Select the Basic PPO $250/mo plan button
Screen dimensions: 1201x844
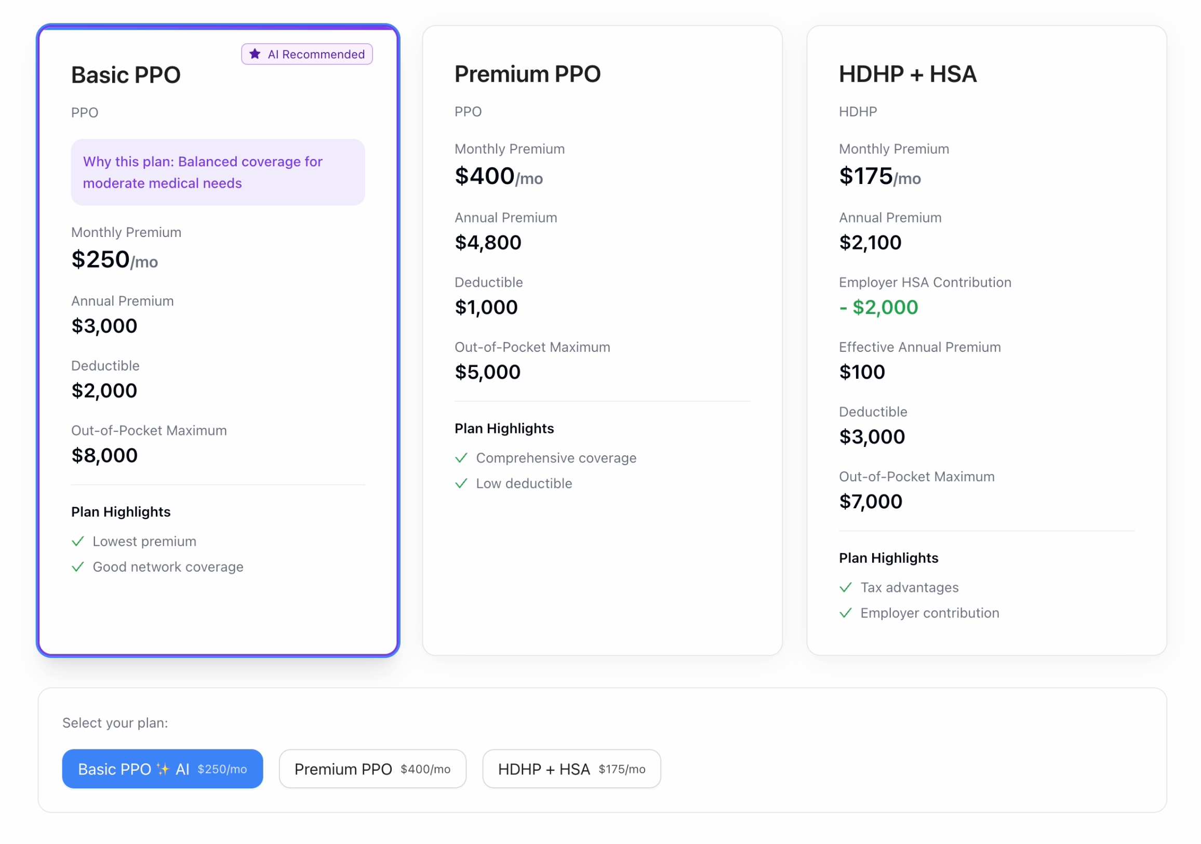click(163, 769)
